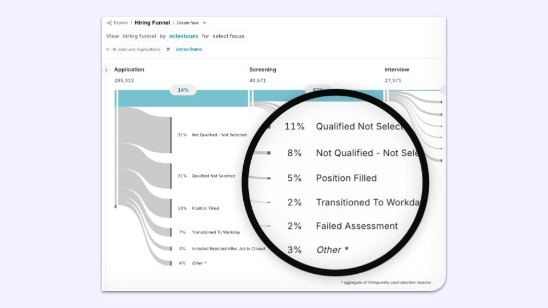Click the Other * 4% label
This screenshot has width=548, height=308.
192,263
